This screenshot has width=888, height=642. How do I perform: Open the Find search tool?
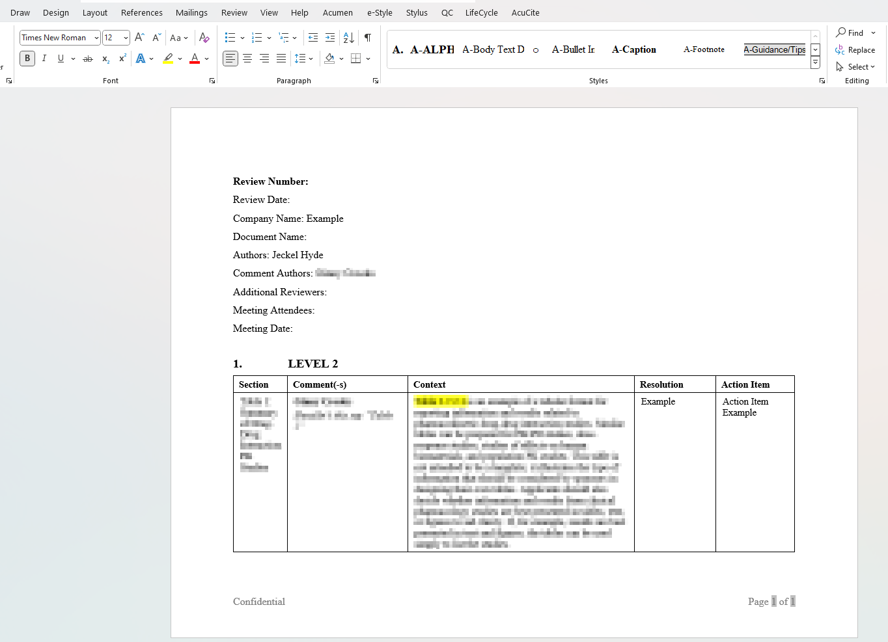point(850,33)
